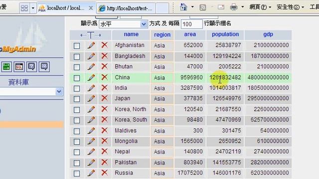Image resolution: width=319 pixels, height=179 pixels.
Task: Expand the Print button dropdown arrow
Action: coord(243,7)
